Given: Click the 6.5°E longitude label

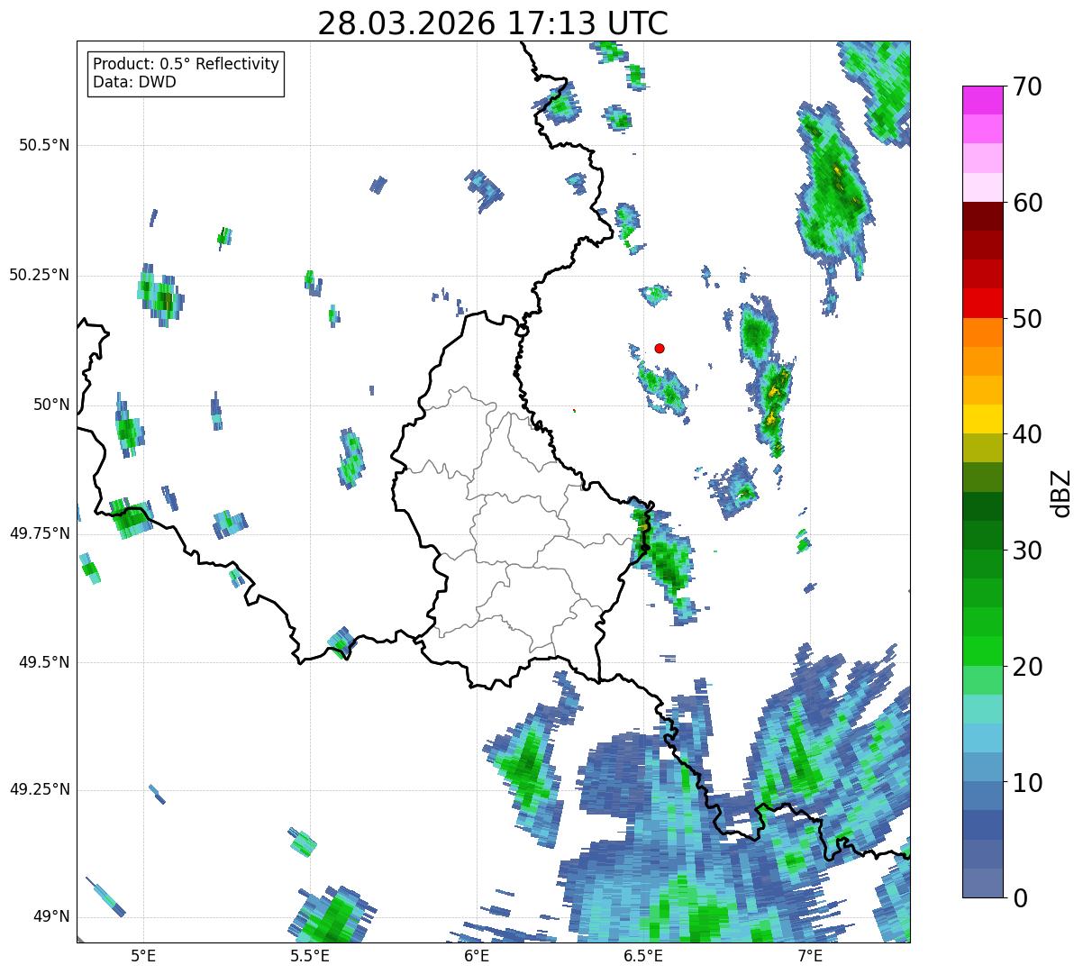Looking at the screenshot, I should point(643,955).
